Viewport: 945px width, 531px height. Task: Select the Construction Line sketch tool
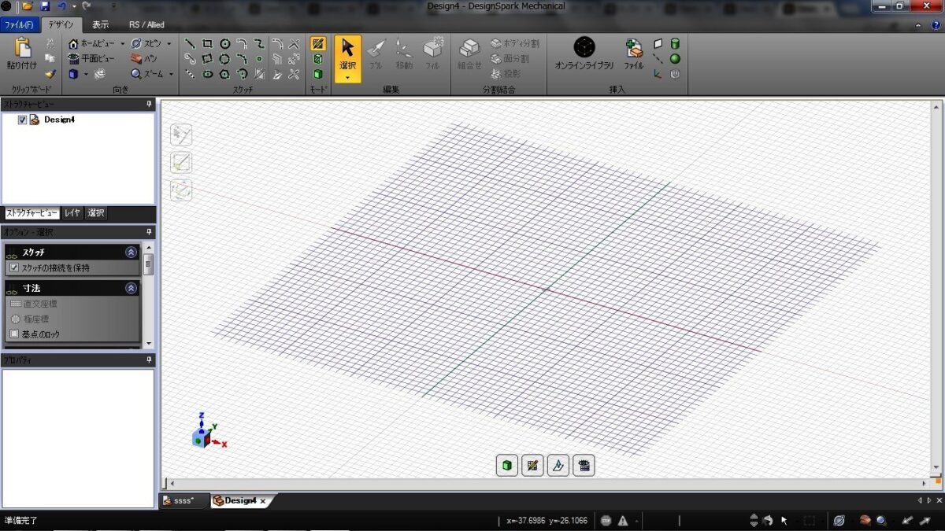[x=190, y=74]
